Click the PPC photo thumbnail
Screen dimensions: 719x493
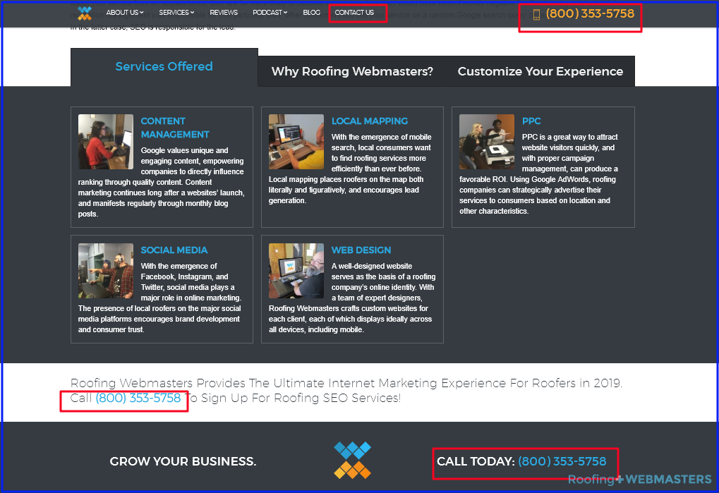click(487, 142)
